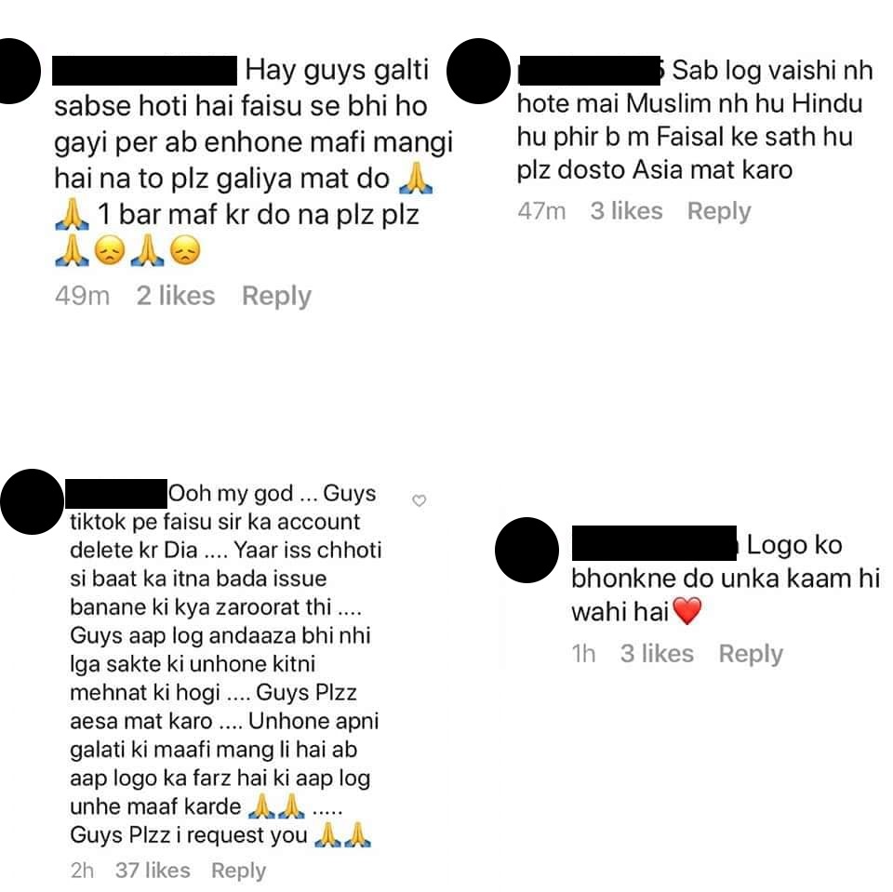This screenshot has width=893, height=892.
Task: Reply to the "Hay guys galti" comment
Action: (277, 296)
